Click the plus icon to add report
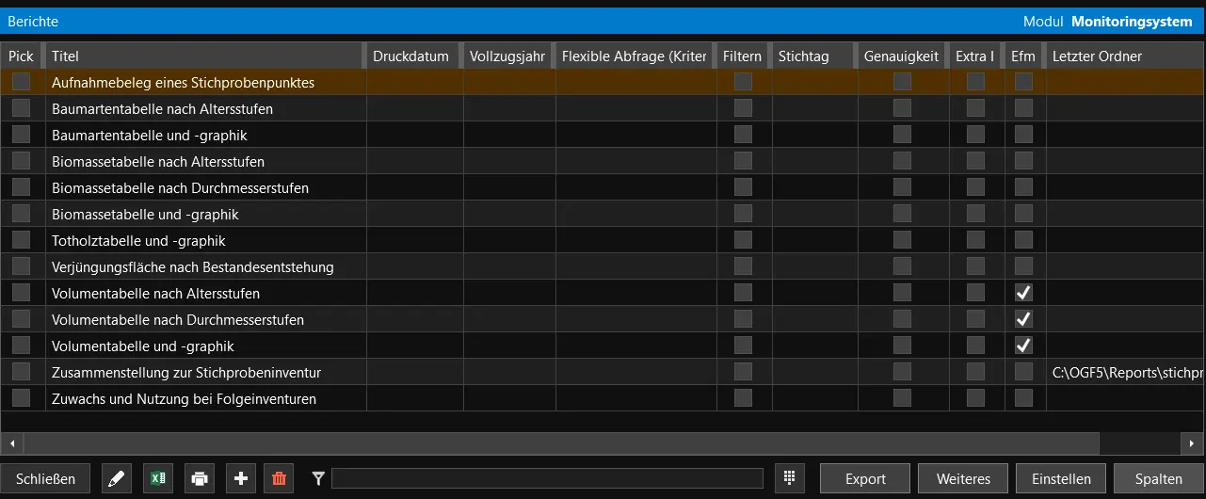 (241, 479)
